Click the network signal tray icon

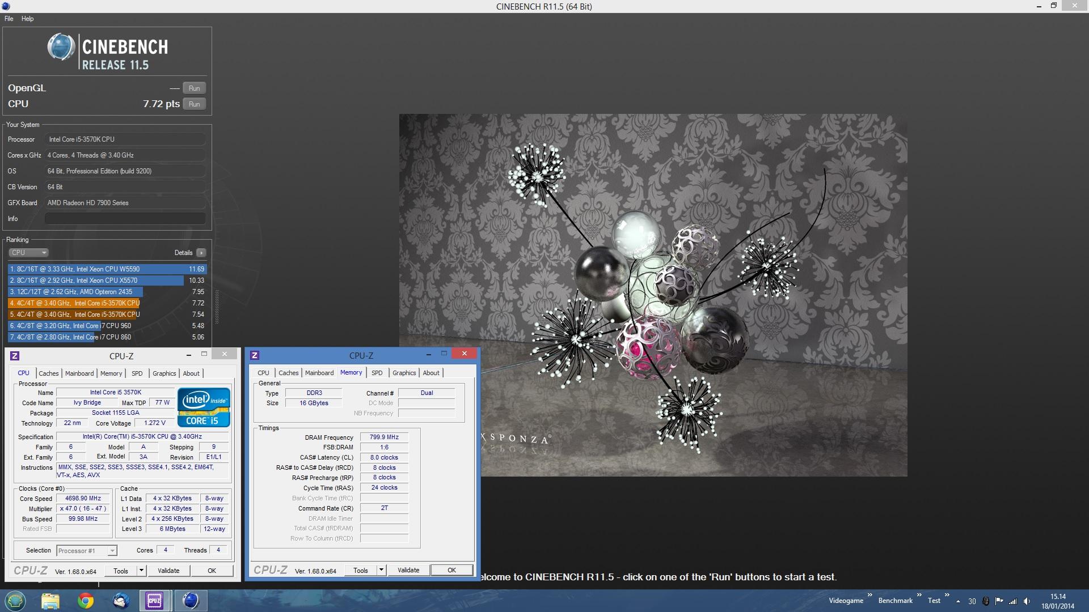1013,601
